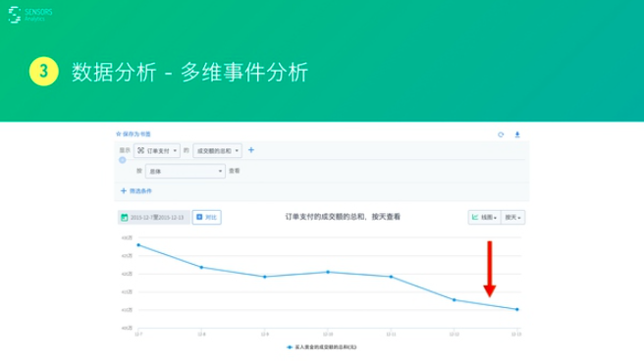Viewport: 644px width, 363px height.
Task: Open the 订单支付 event dropdown
Action: point(157,151)
